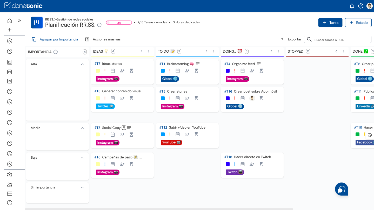The image size is (374, 210).
Task: Click the Exportar button
Action: [291, 39]
